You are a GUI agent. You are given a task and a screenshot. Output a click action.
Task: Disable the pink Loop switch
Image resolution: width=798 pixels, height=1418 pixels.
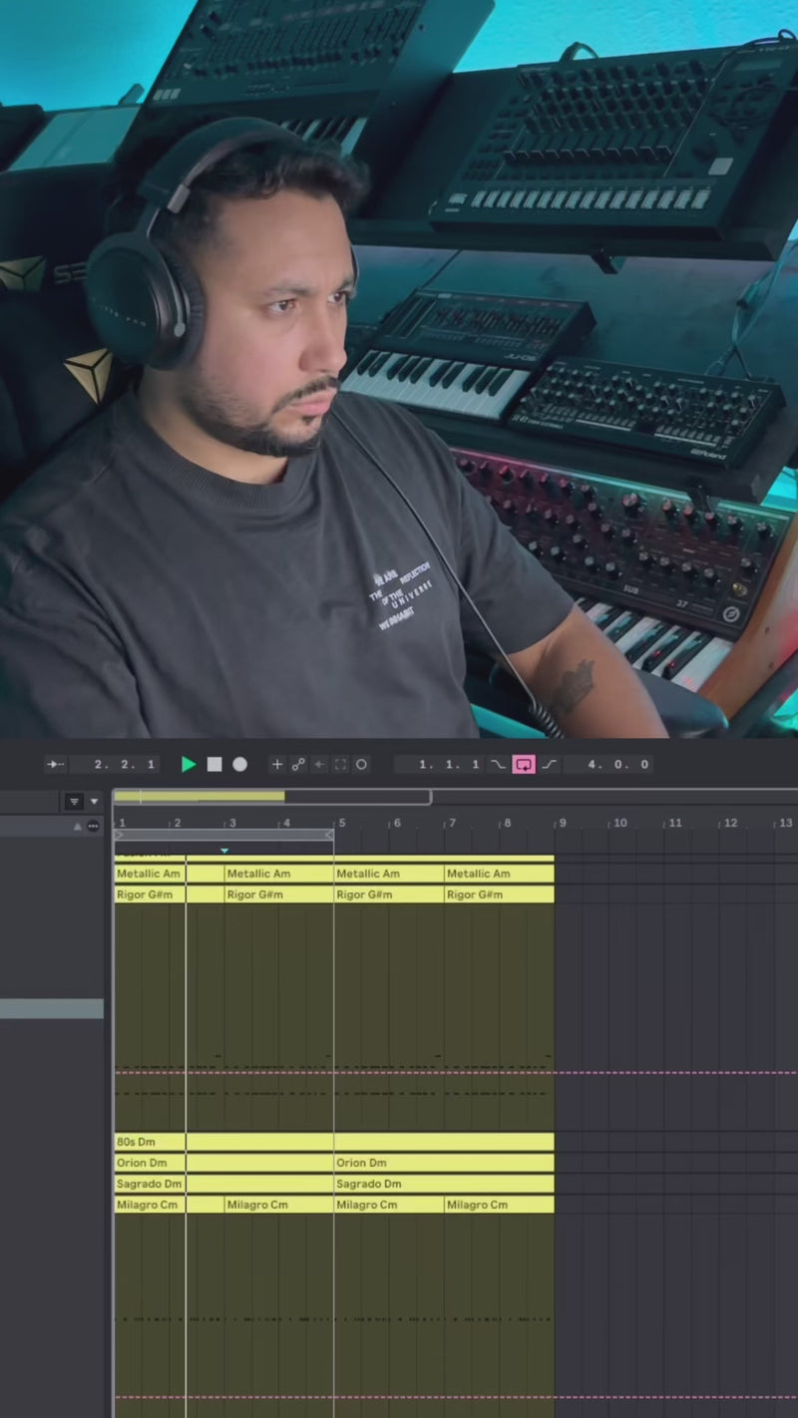524,765
